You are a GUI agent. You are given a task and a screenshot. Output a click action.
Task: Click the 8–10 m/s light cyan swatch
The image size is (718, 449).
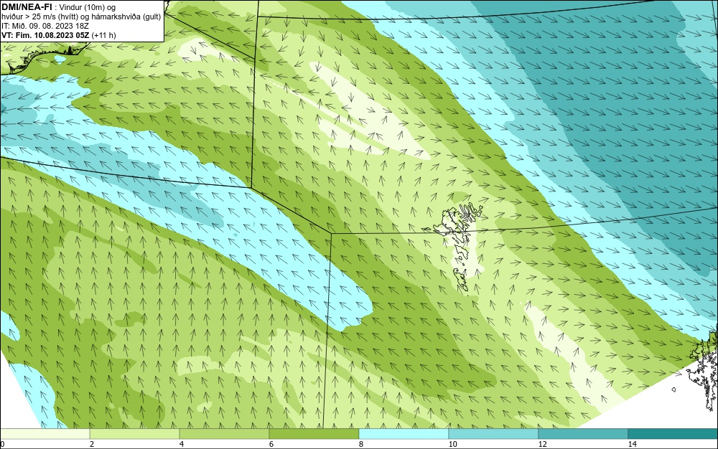[404, 434]
